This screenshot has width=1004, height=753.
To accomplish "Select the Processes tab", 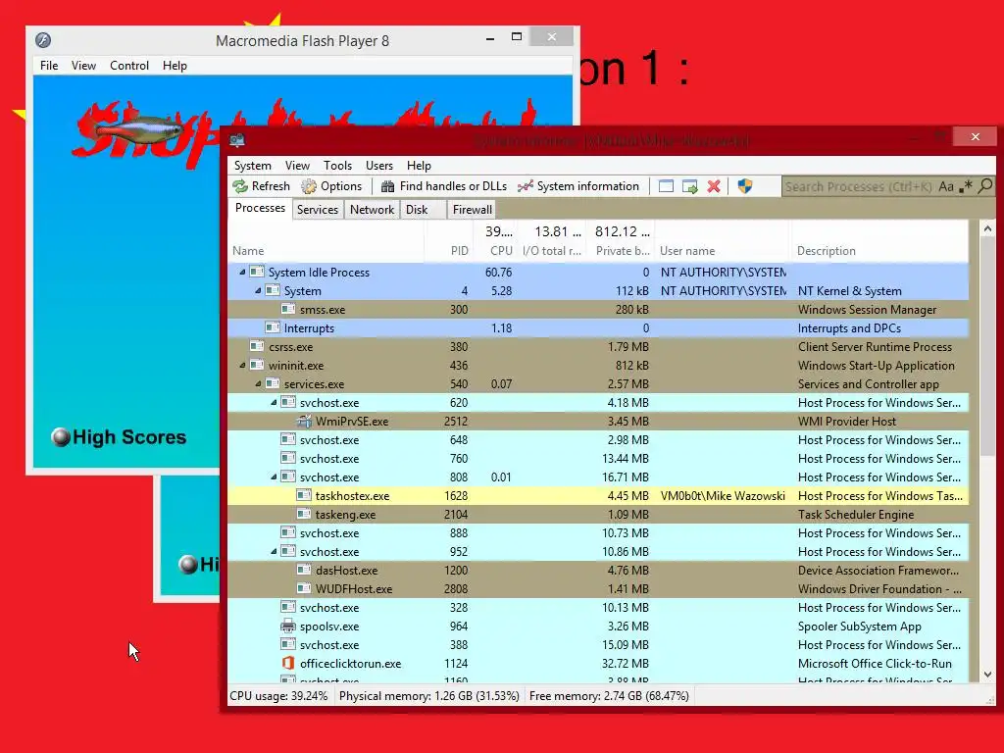I will pos(260,208).
